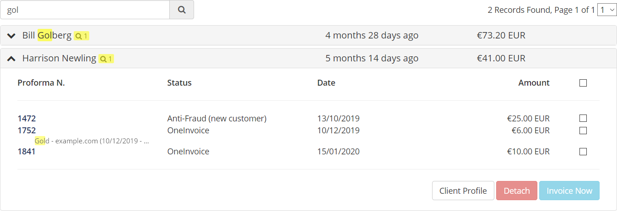This screenshot has height=213, width=617.
Task: Open proforma number 1841
Action: (27, 152)
